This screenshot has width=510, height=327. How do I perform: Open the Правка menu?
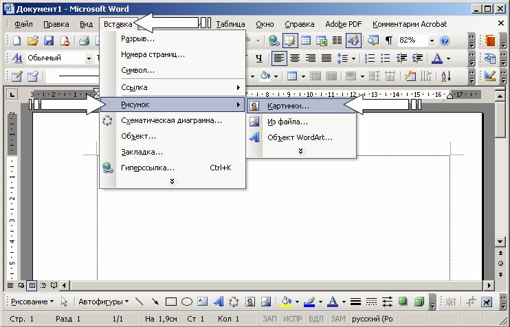click(56, 24)
